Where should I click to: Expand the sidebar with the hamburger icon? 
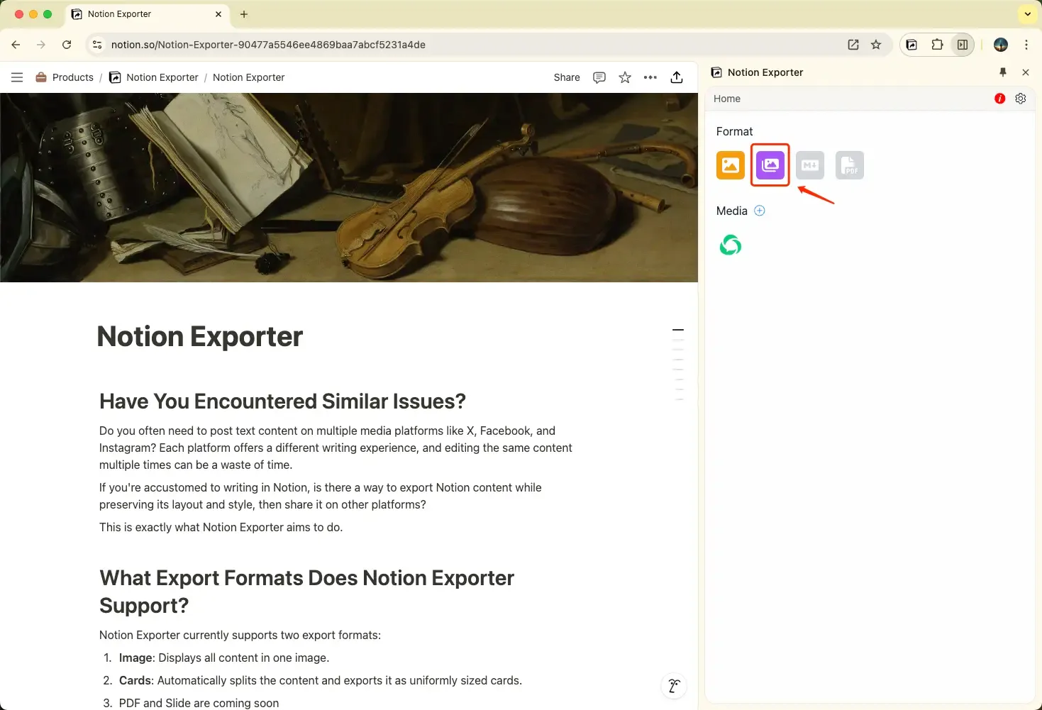(x=16, y=77)
